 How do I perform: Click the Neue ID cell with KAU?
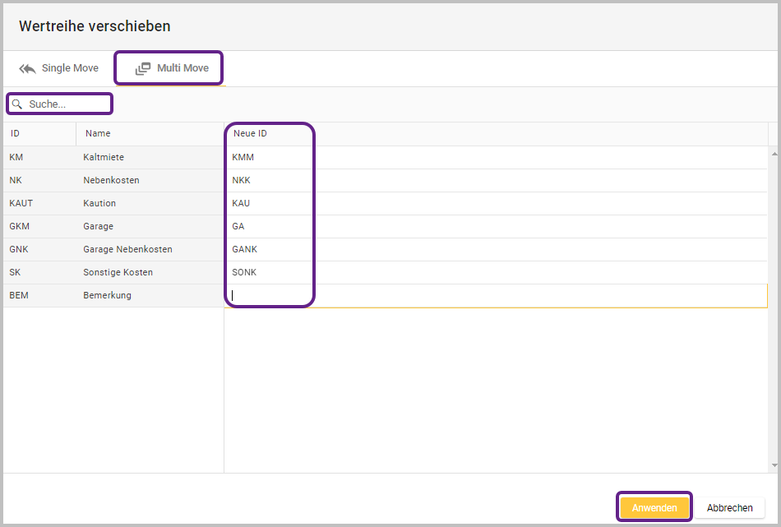493,203
